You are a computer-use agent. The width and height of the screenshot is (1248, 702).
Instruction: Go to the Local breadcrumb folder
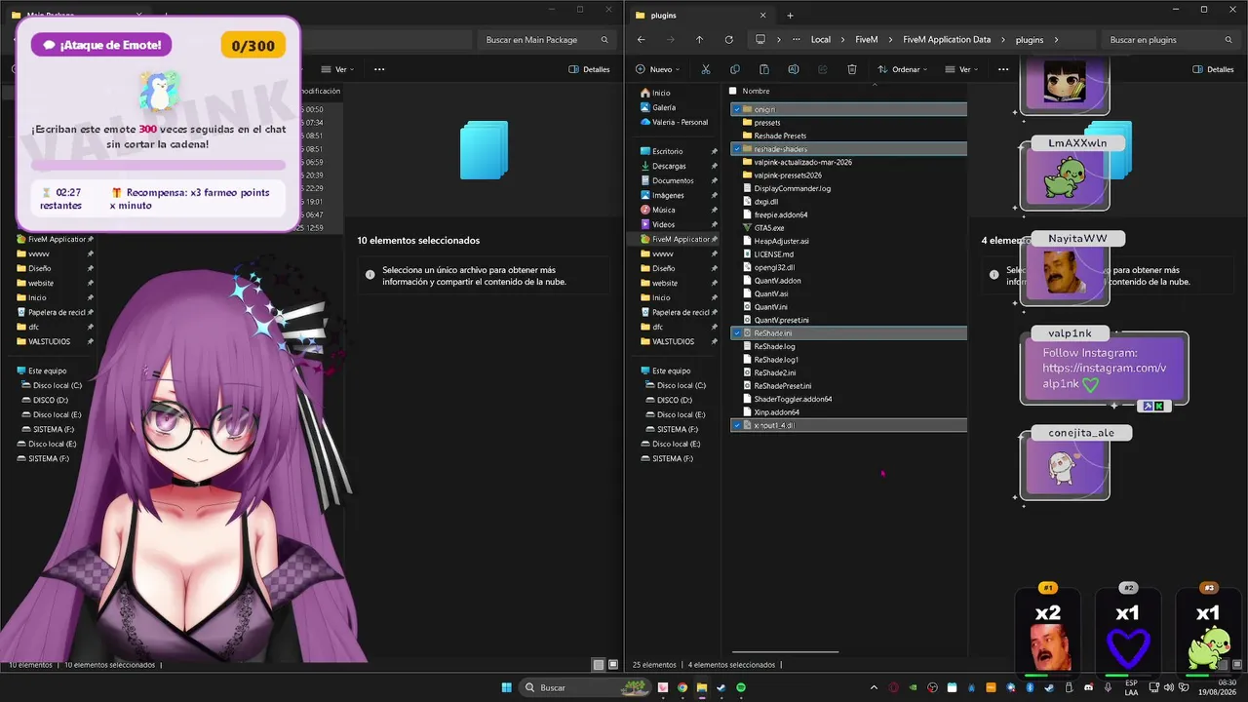pyautogui.click(x=821, y=40)
